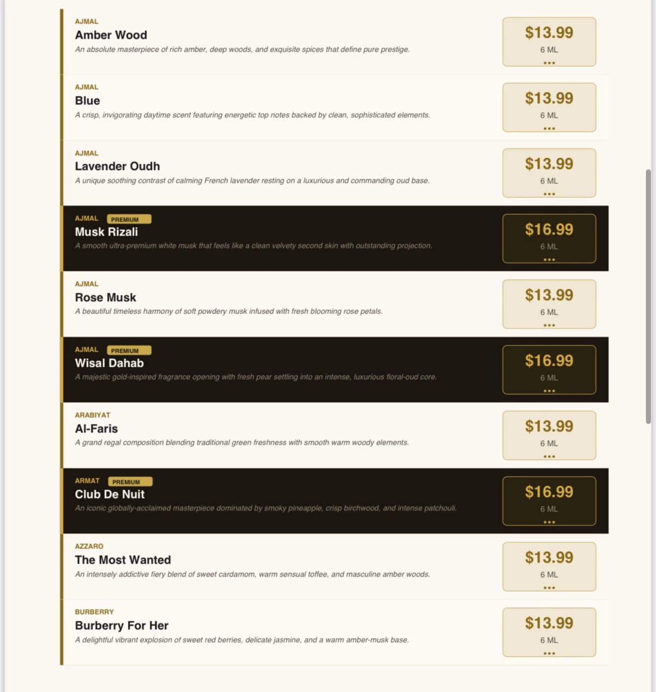Viewport: 656px width, 692px height.
Task: Click the vertical scrollbar thumb on the right
Action: [648, 297]
